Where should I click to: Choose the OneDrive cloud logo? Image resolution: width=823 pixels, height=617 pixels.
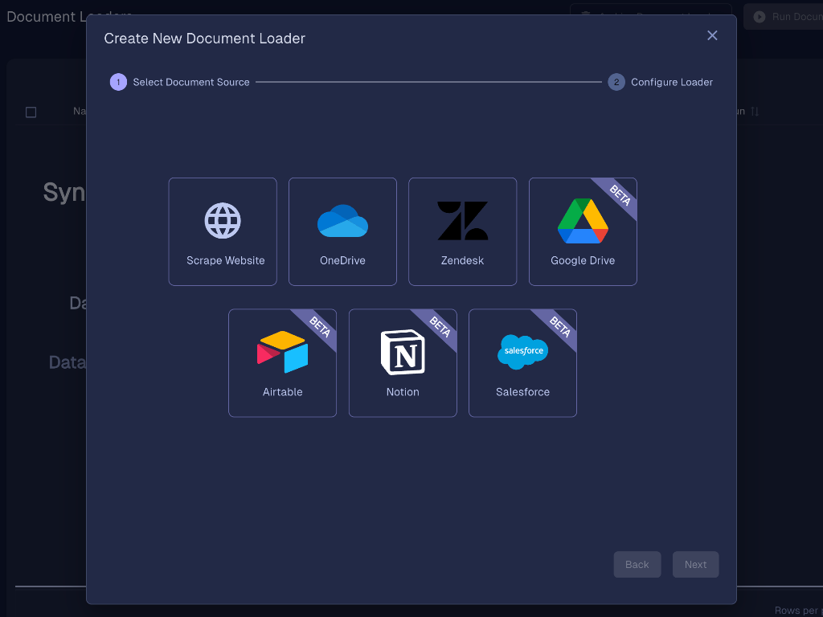click(x=342, y=221)
